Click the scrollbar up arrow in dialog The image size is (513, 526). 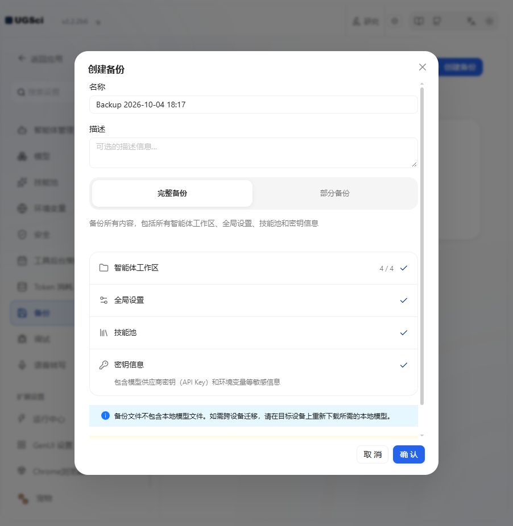pyautogui.click(x=422, y=84)
